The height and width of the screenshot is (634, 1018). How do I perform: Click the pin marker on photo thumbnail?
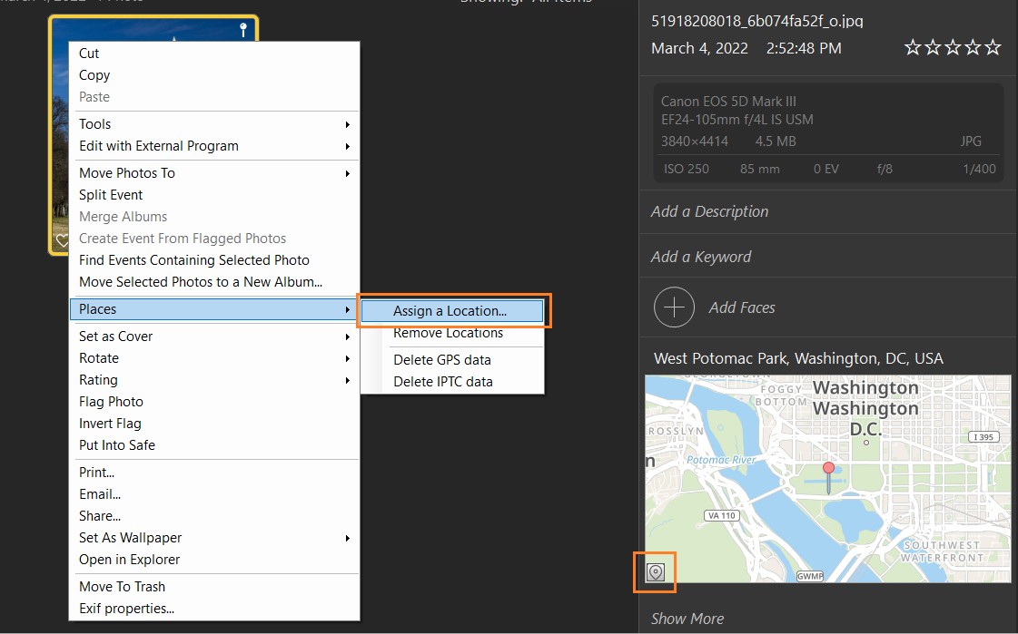click(x=243, y=30)
